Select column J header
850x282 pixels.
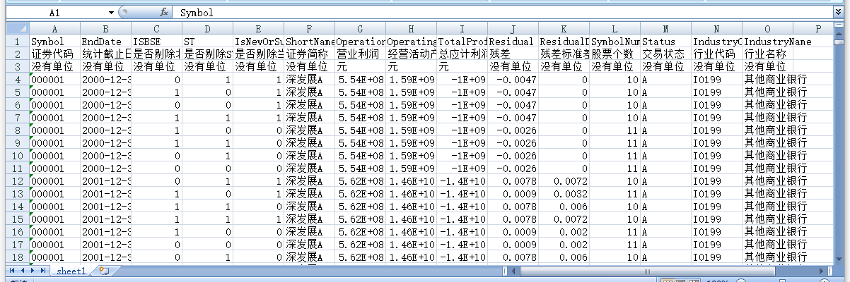[x=513, y=29]
